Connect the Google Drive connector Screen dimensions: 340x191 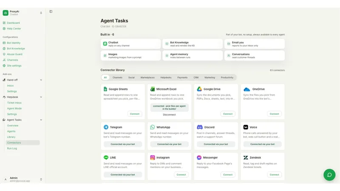pos(228,114)
